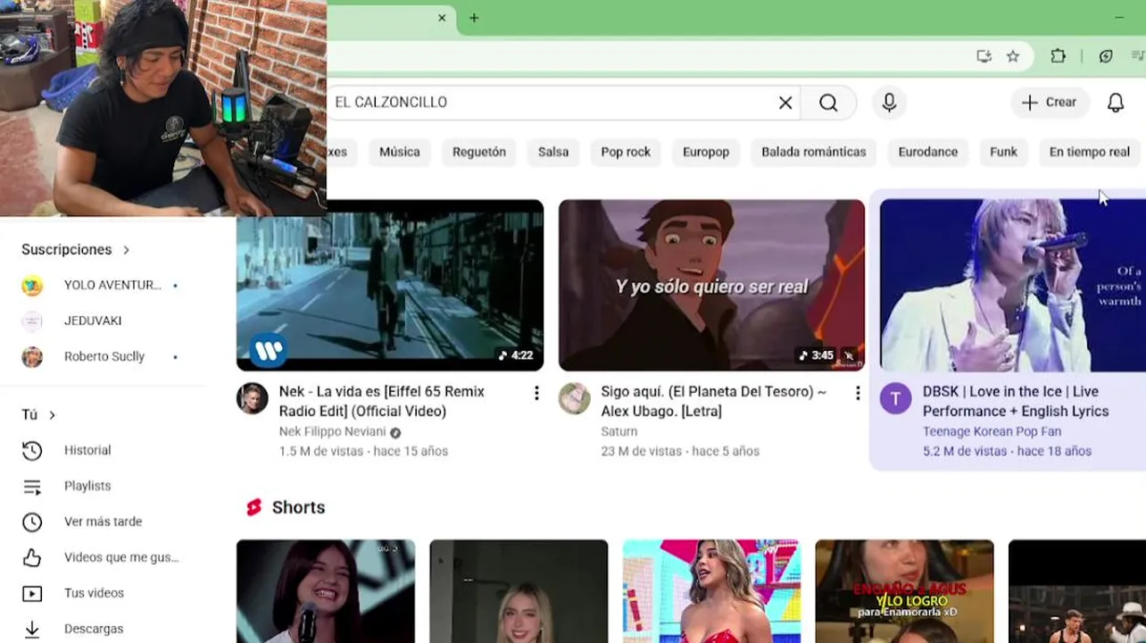
Task: Expand the Suscripciones section
Action: tap(76, 249)
